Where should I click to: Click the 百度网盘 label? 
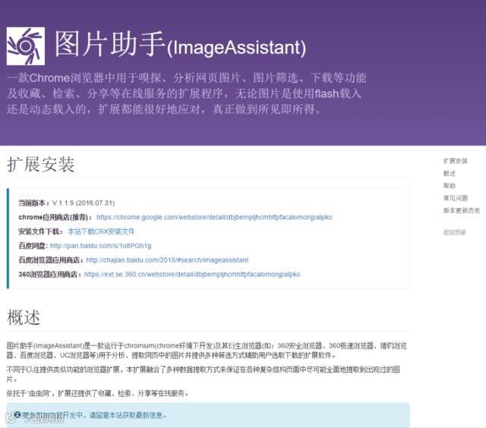(33, 246)
